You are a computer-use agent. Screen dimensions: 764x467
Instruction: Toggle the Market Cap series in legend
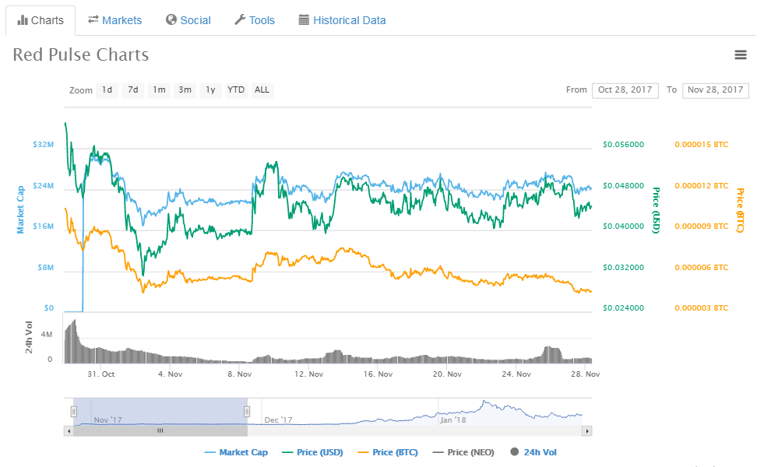click(x=236, y=452)
